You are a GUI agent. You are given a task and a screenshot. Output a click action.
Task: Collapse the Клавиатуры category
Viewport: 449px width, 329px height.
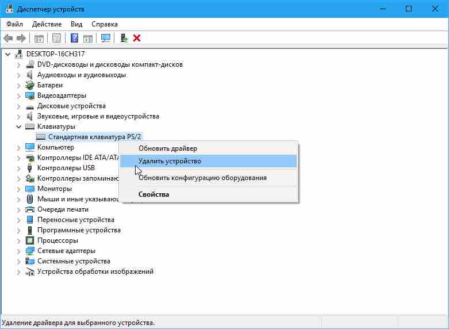click(19, 127)
